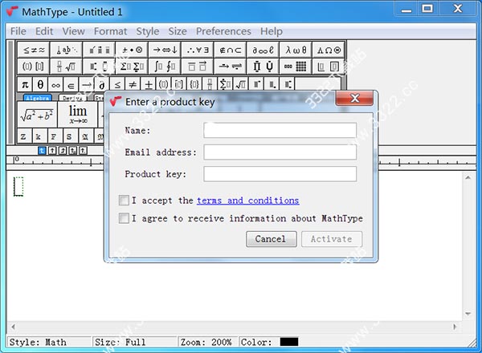Click into the Product key field
Screen dimensions: 482x353
click(x=280, y=174)
